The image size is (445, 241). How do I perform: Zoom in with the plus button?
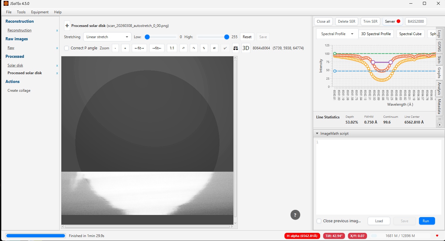tap(125, 48)
